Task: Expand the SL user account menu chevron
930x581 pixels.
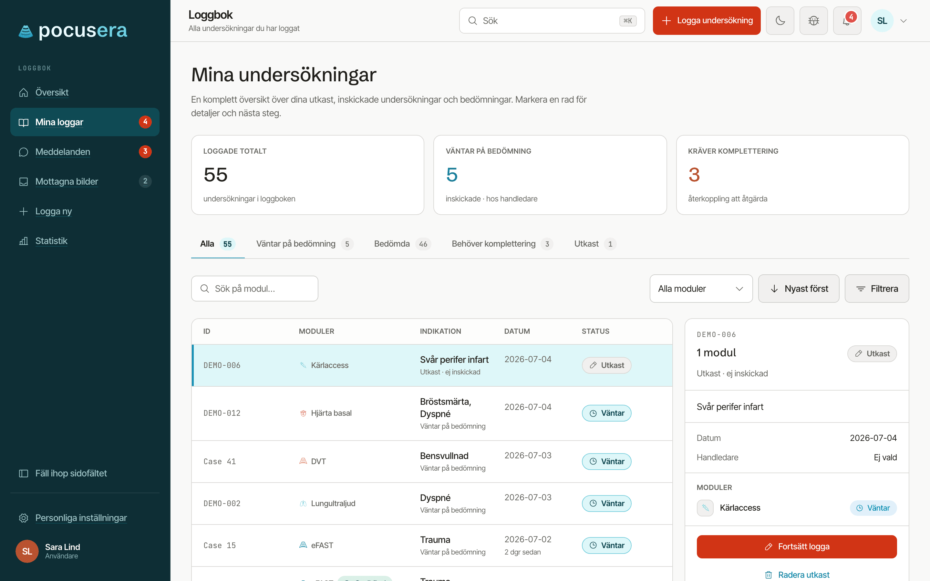Action: coord(904,21)
